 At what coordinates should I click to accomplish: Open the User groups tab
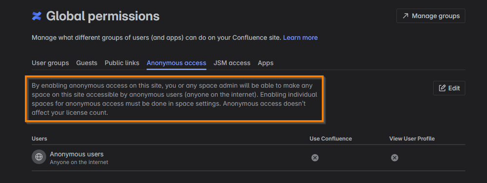click(x=50, y=63)
